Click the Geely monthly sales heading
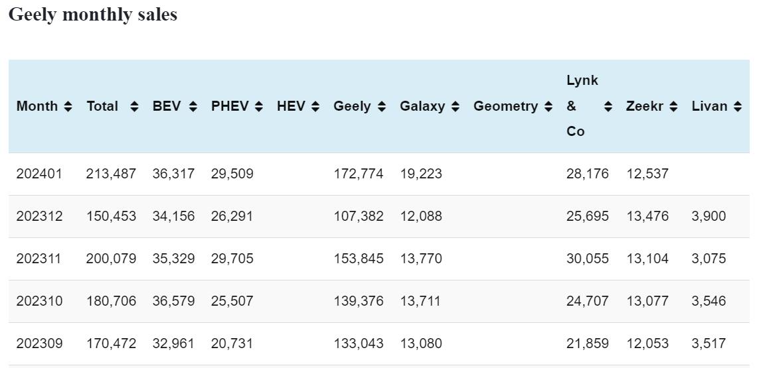 tap(93, 15)
